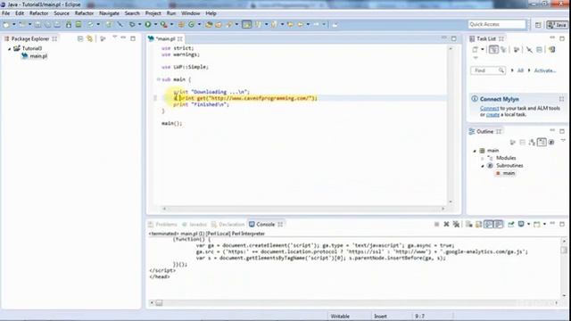This screenshot has height=321, width=571.
Task: Toggle Scheduled view icon in Task List
Action: [x=503, y=50]
